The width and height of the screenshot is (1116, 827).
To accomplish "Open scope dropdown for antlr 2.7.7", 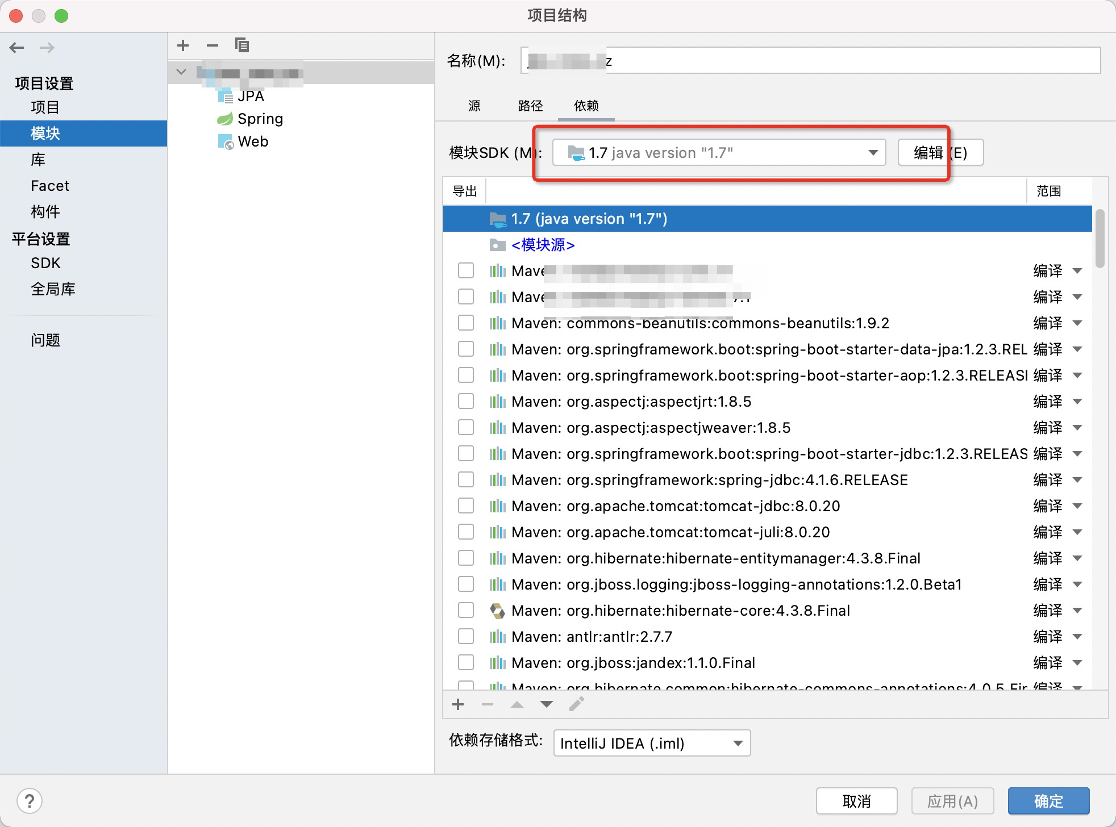I will (x=1077, y=636).
